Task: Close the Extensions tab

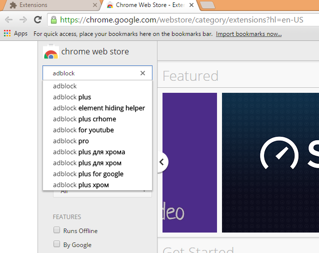Action: pos(95,5)
